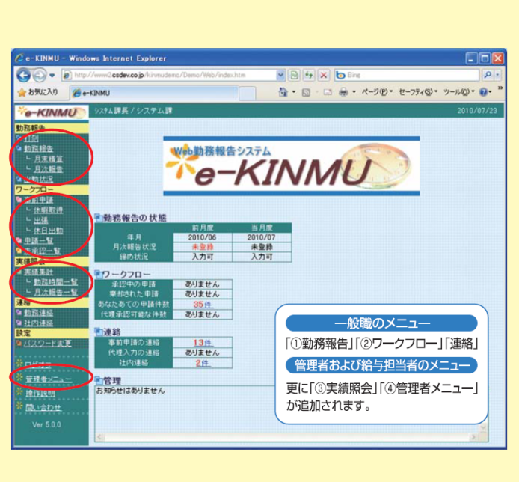Open the 休日出勤 application link

[x=49, y=231]
